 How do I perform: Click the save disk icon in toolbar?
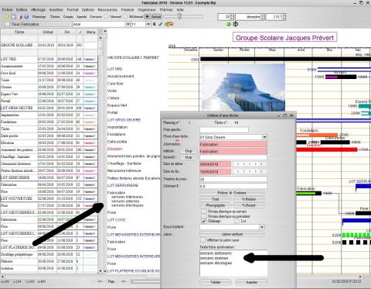click(x=14, y=17)
